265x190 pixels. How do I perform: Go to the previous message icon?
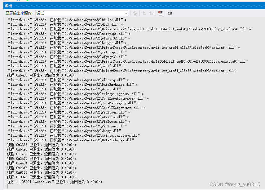[144, 13]
